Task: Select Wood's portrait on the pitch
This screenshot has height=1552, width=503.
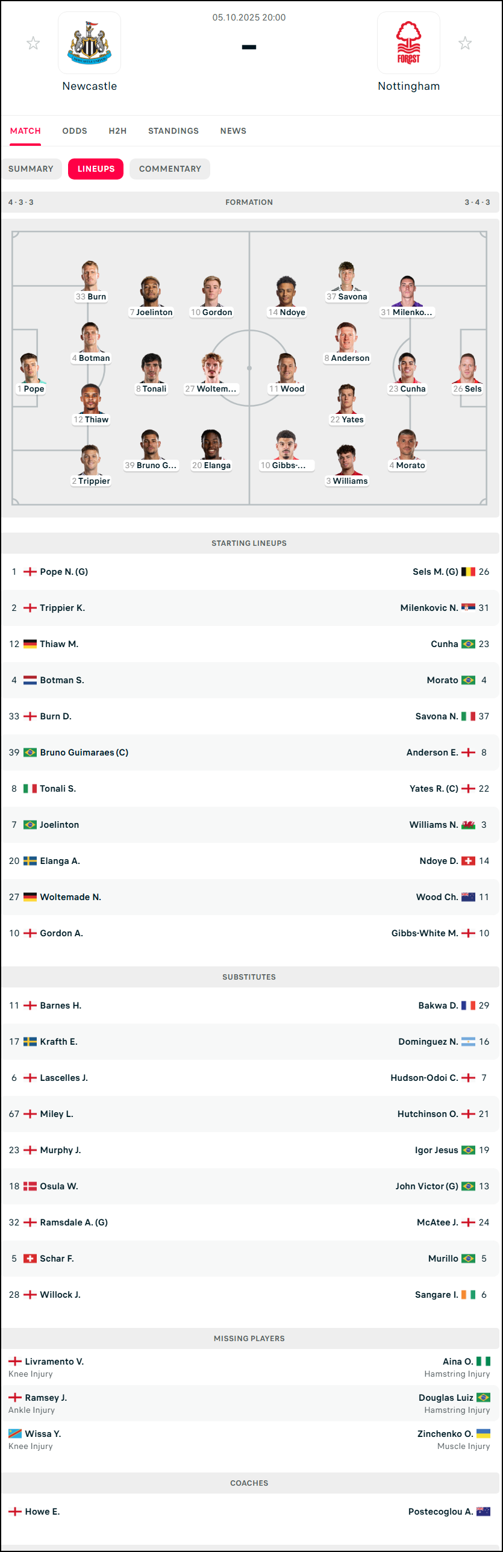Action: [287, 368]
